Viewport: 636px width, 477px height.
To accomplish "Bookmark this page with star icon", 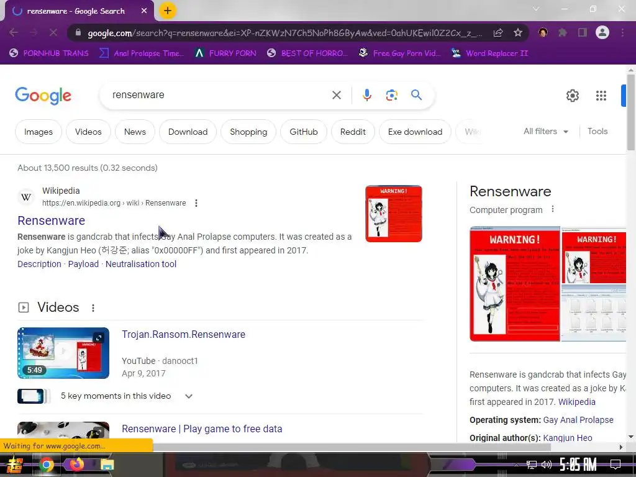I will click(x=517, y=32).
